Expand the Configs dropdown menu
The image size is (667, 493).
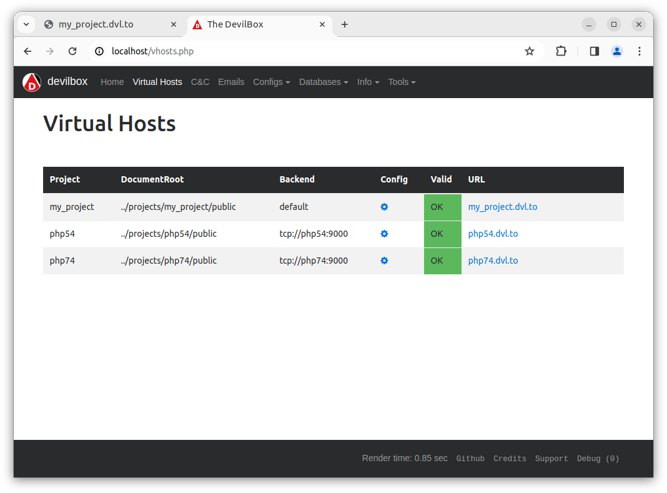(x=271, y=82)
